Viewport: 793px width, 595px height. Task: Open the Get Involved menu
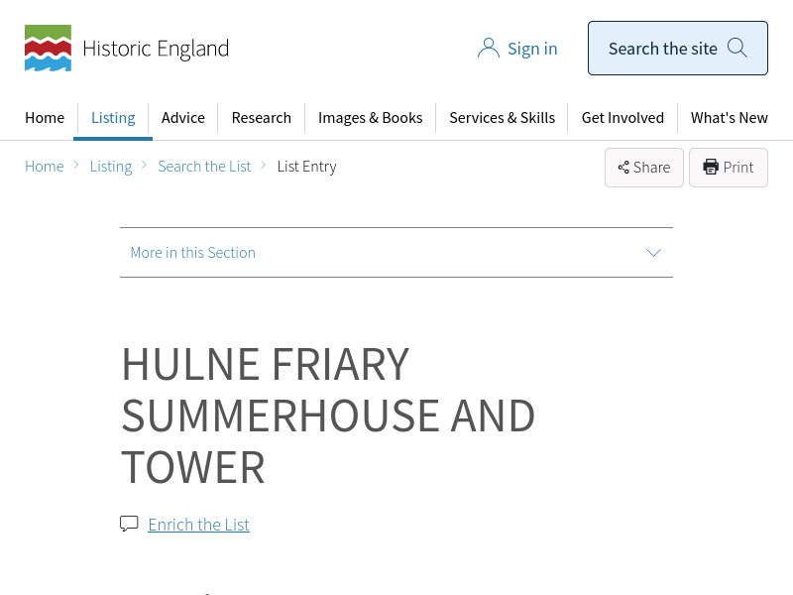(623, 118)
